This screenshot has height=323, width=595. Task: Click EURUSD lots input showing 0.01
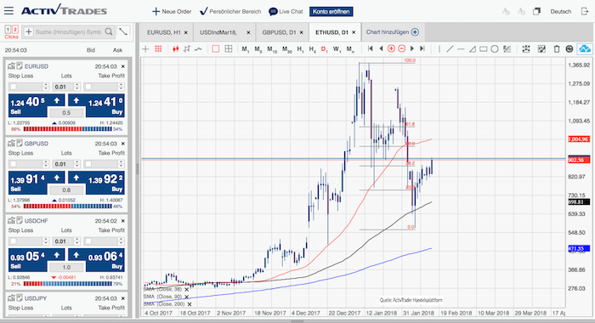pos(63,87)
